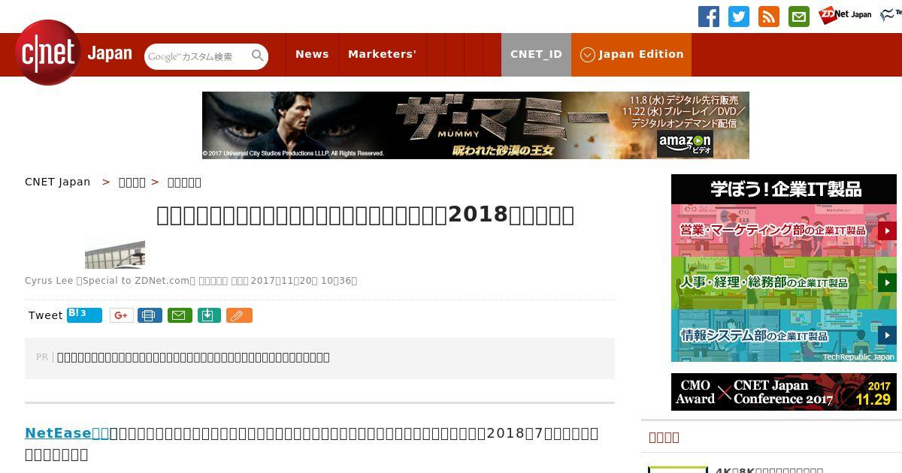The image size is (902, 473).
Task: Open the green newsletter mail icon in top bar
Action: 799,17
